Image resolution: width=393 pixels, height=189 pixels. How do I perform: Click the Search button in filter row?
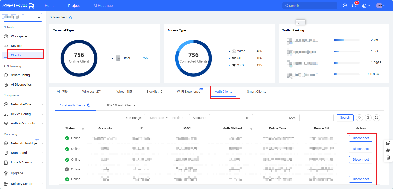pyautogui.click(x=345, y=118)
